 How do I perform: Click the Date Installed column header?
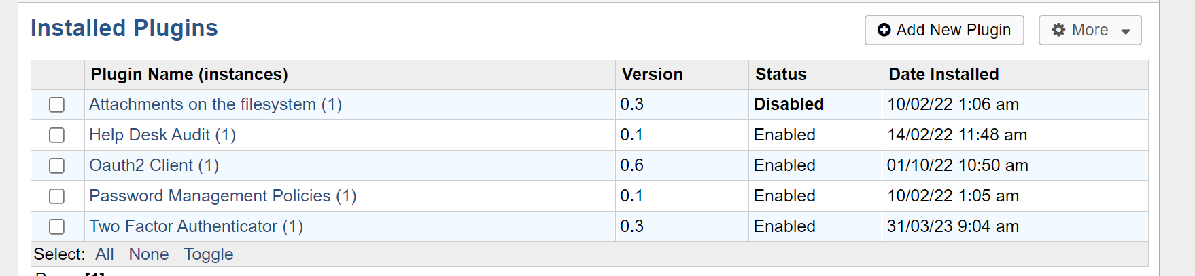coord(943,75)
